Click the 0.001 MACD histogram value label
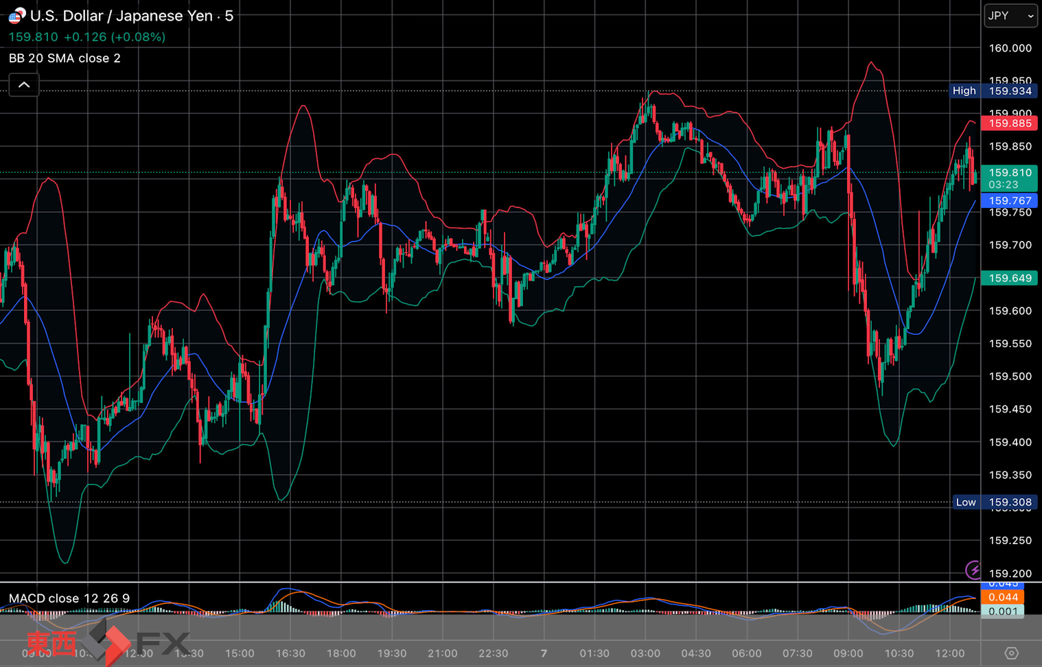 pyautogui.click(x=1002, y=611)
